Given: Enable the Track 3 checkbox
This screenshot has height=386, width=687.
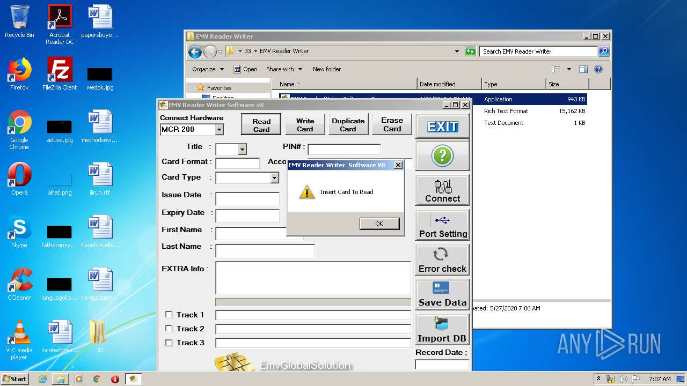Looking at the screenshot, I should 169,343.
